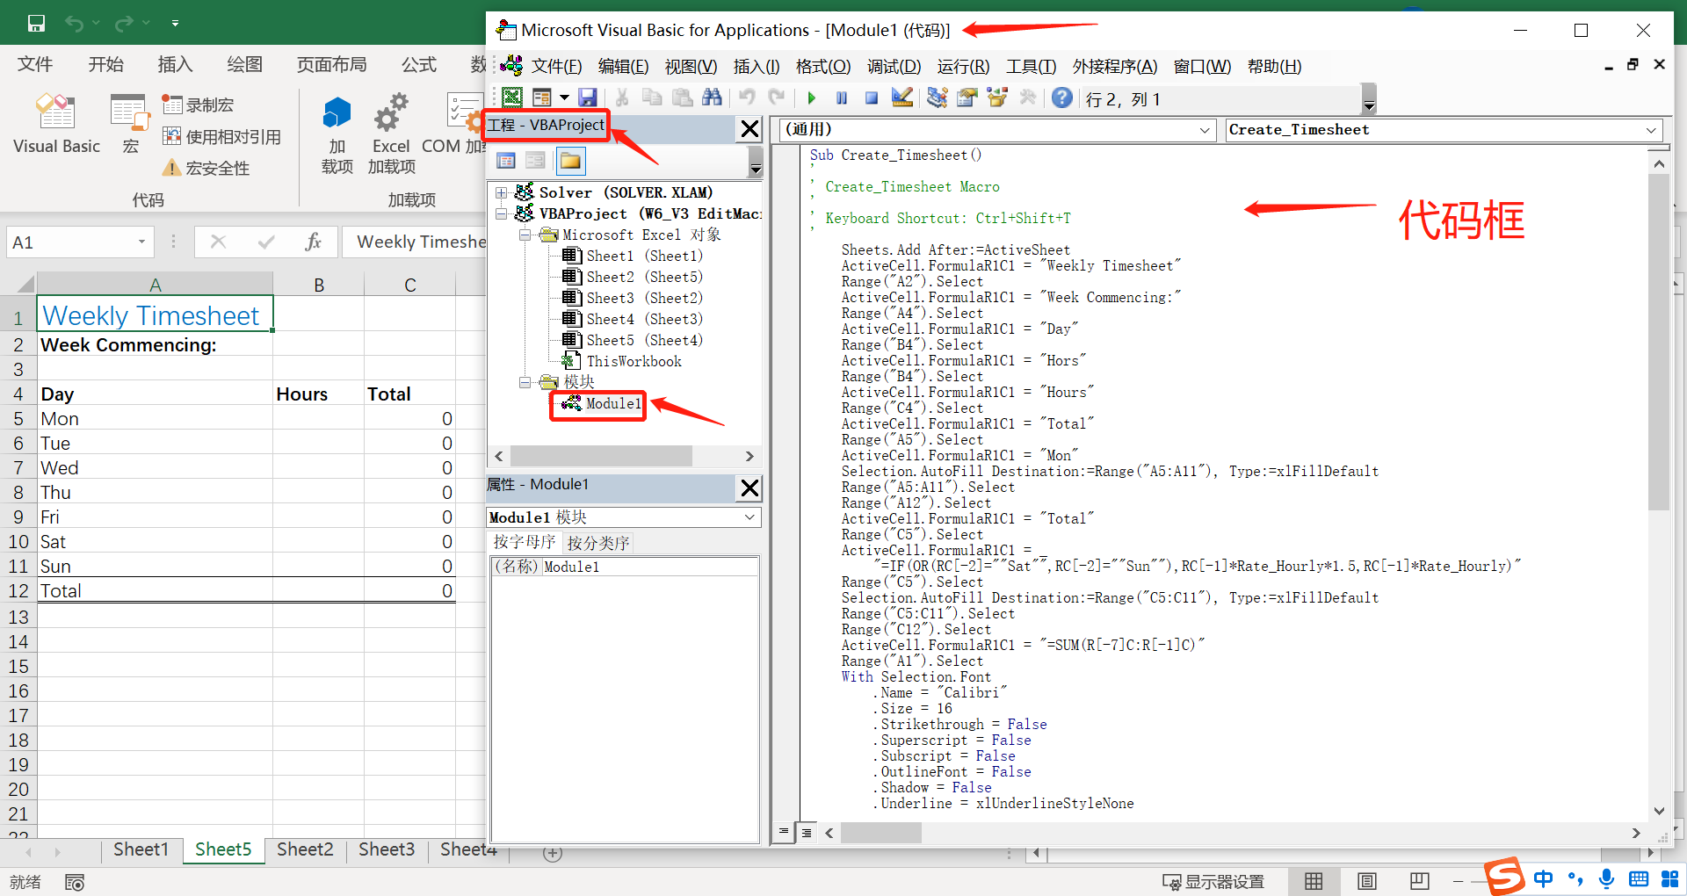Viewport: 1687px width, 896px height.
Task: Click Record Macro in Excel ribbon
Action: coord(199,105)
